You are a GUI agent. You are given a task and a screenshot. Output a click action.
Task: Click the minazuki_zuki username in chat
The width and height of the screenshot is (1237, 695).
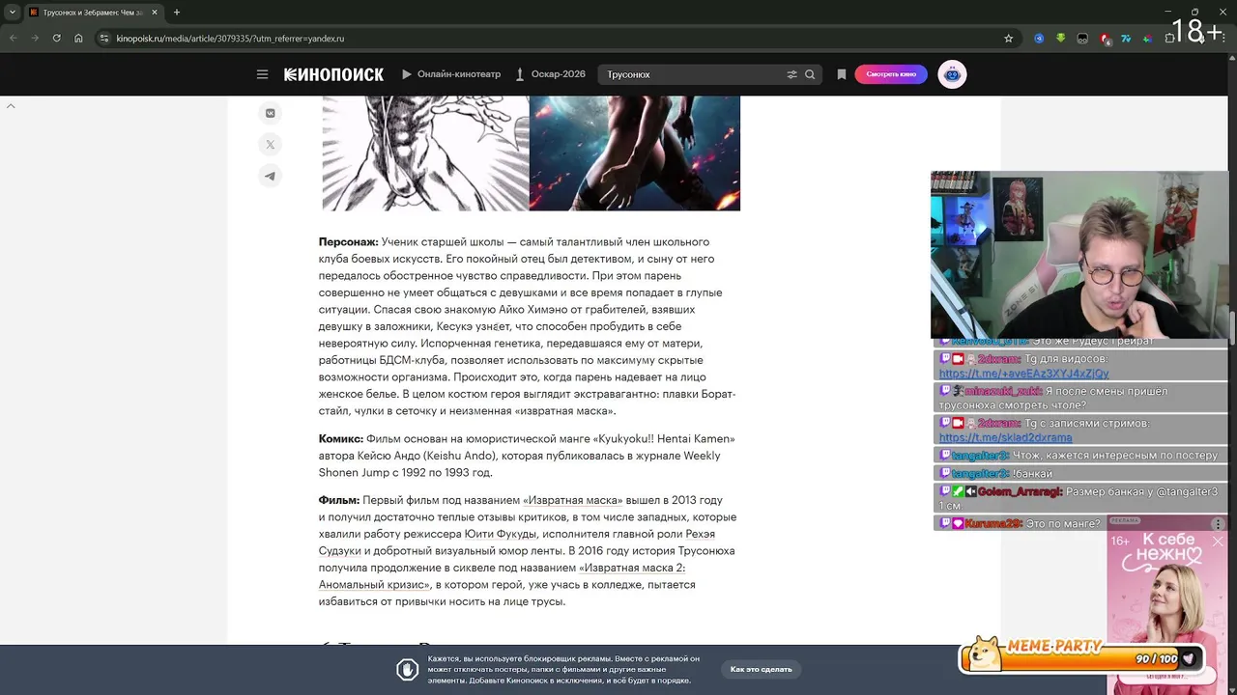(x=1003, y=391)
